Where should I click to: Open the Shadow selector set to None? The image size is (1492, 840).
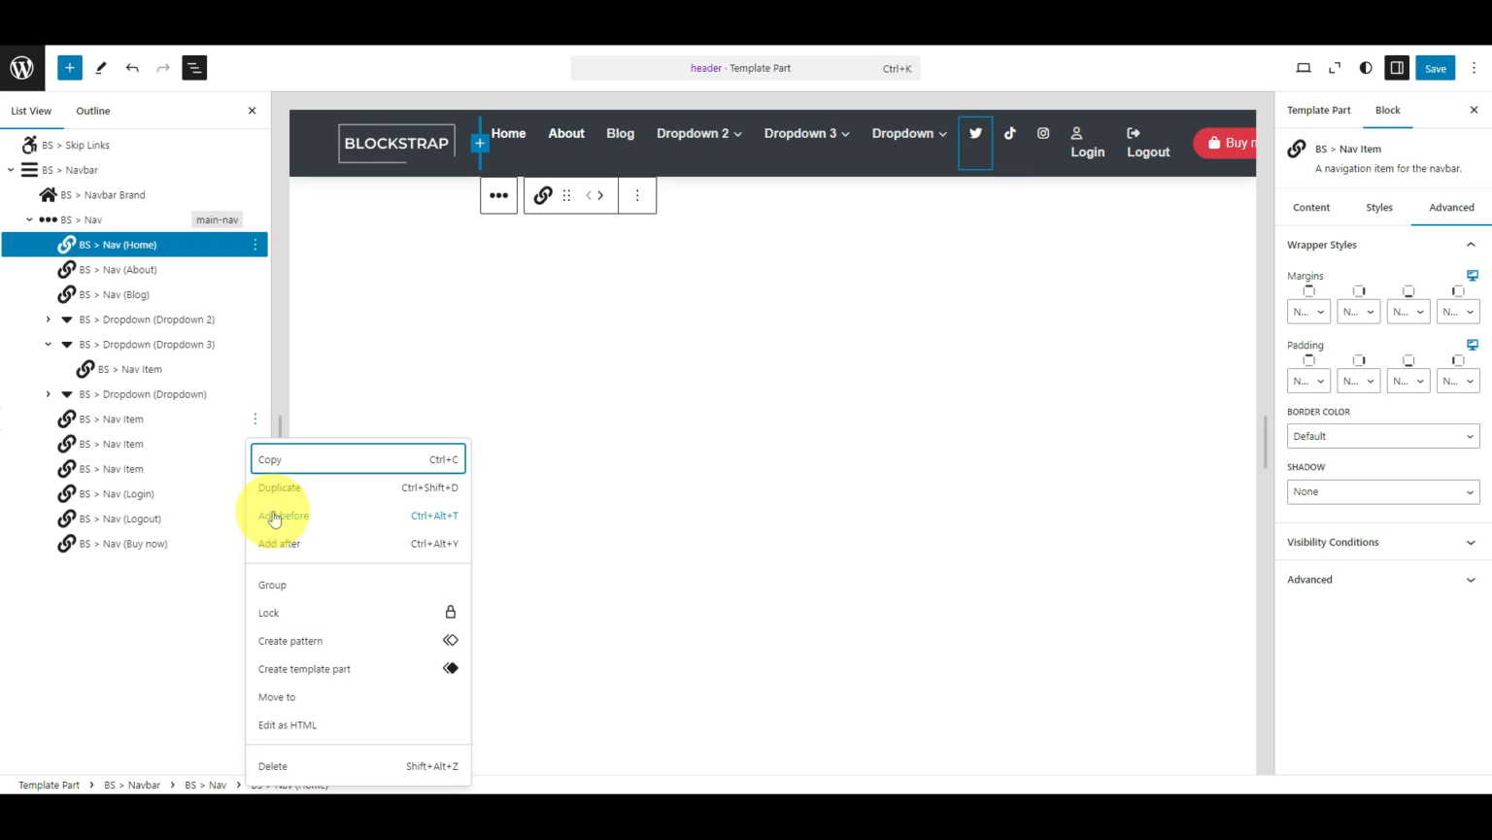(1382, 491)
